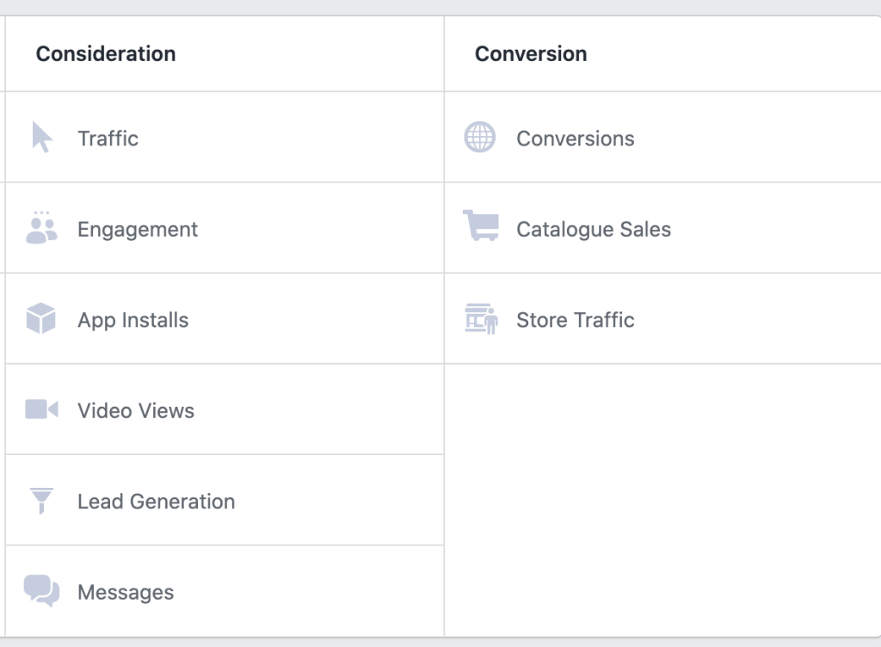Choose the Catalogue Sales objective text
Image resolution: width=881 pixels, height=647 pixels.
pos(593,230)
